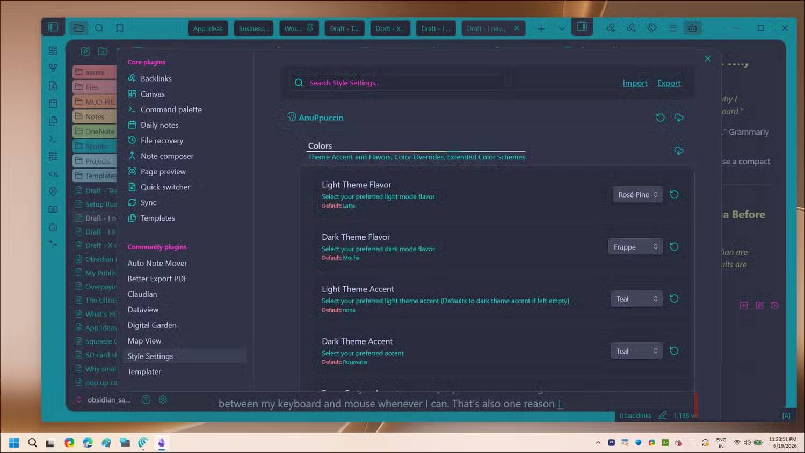Open the Windows Start menu
Viewport: 805px width, 453px height.
[x=14, y=443]
